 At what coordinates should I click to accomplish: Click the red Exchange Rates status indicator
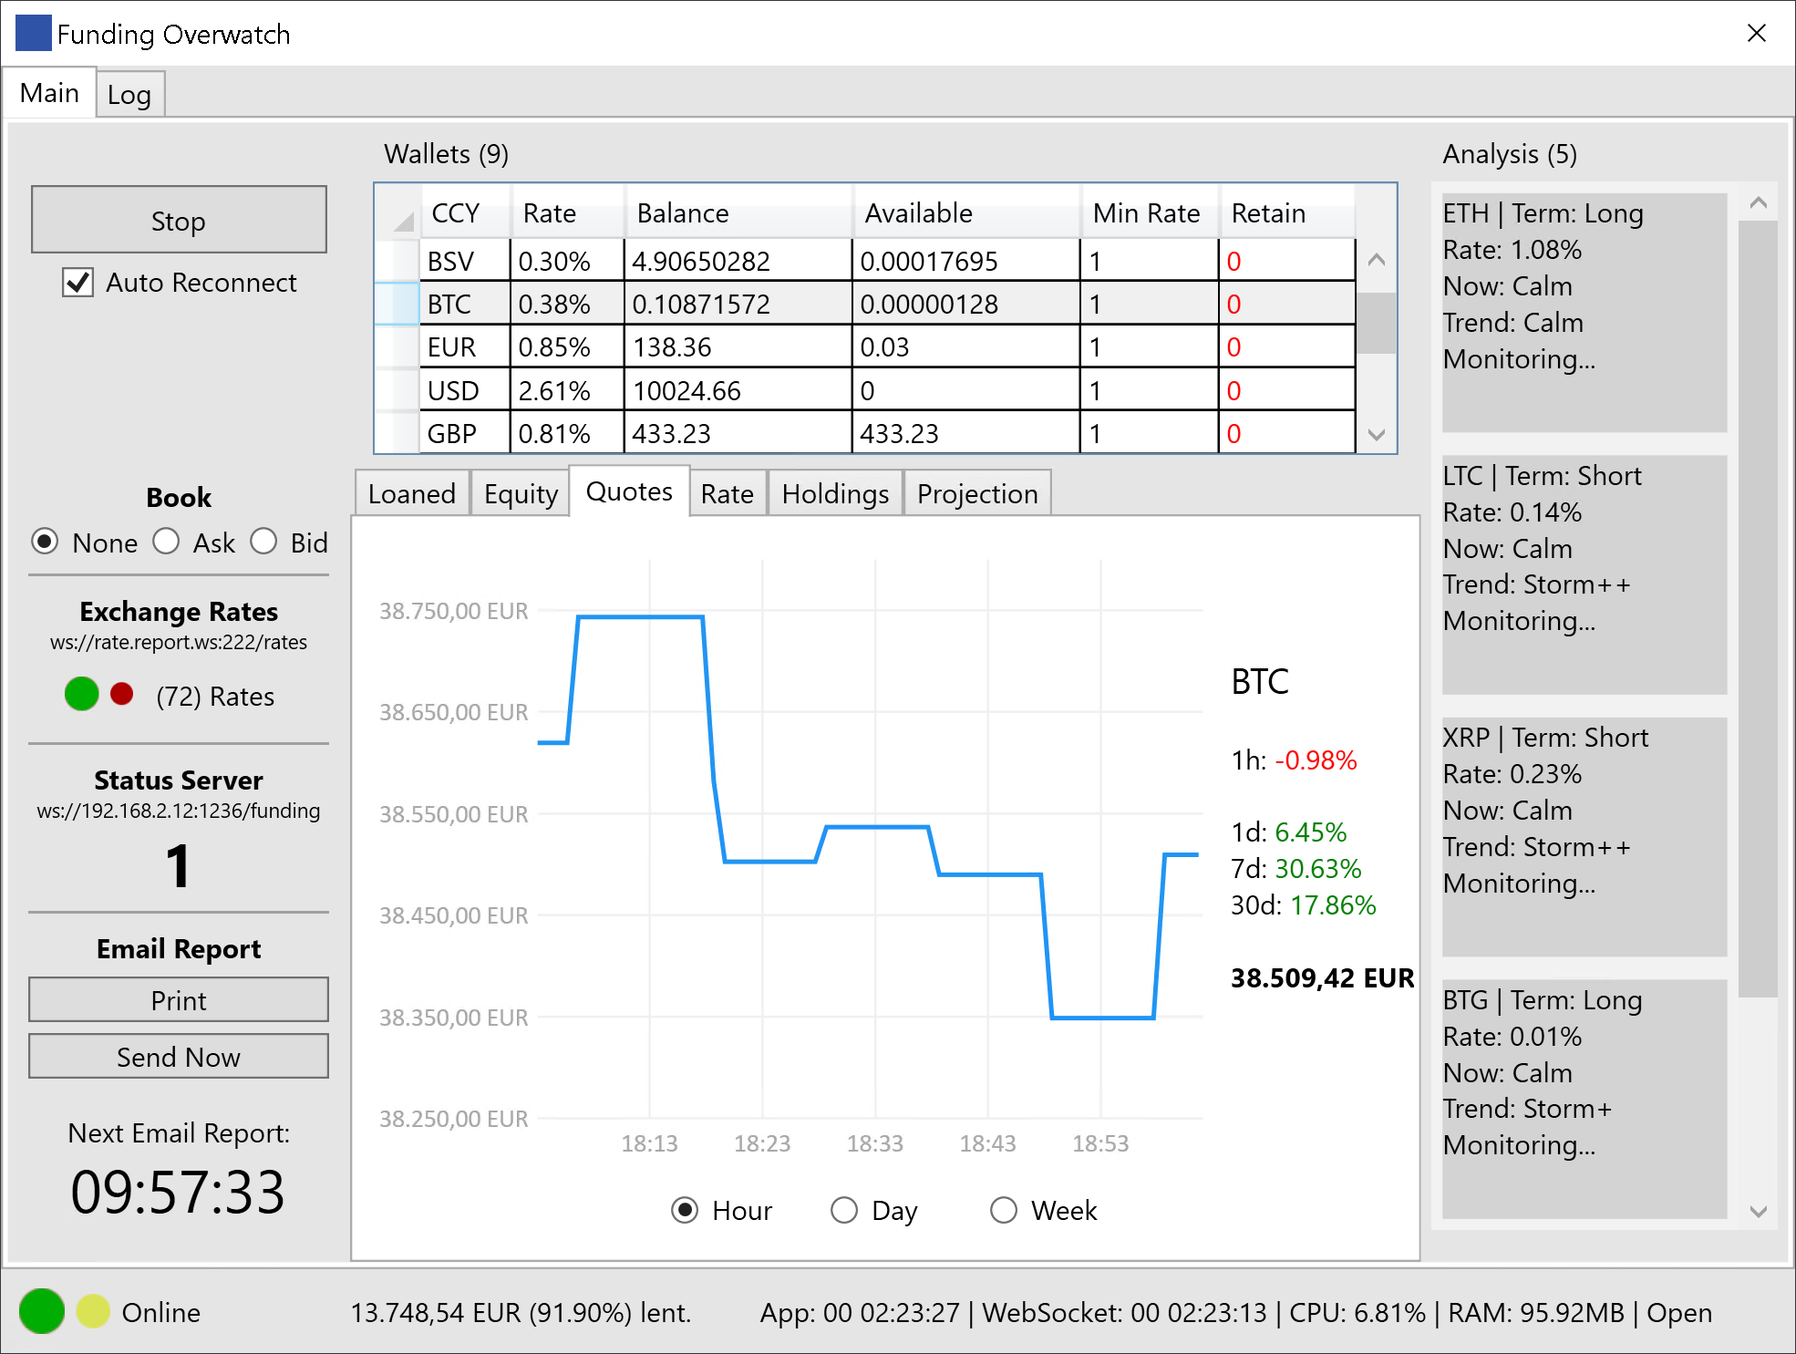121,694
